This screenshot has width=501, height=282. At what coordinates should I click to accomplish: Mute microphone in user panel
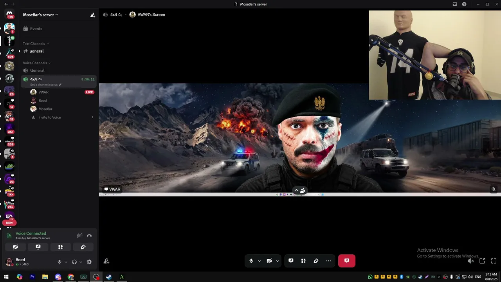(59, 262)
